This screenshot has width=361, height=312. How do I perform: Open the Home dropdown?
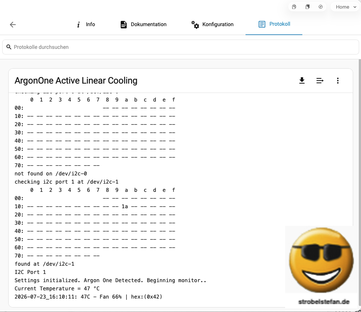coord(345,7)
